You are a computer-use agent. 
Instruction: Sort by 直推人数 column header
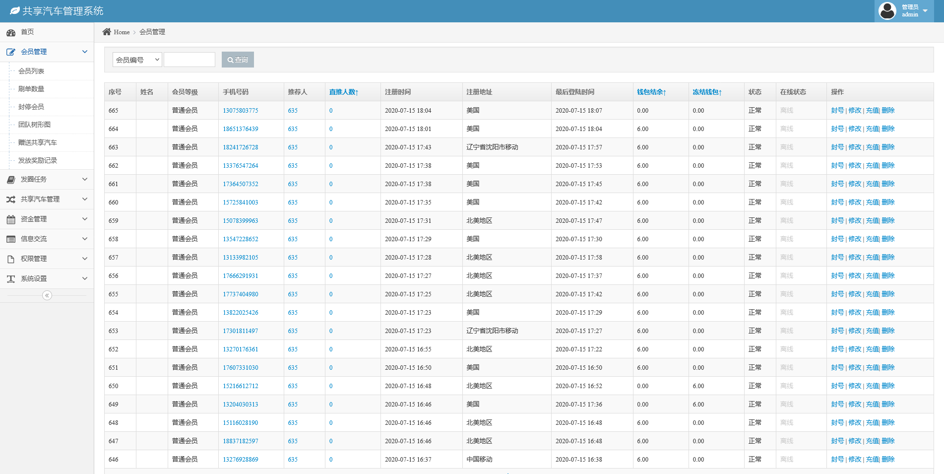[344, 92]
